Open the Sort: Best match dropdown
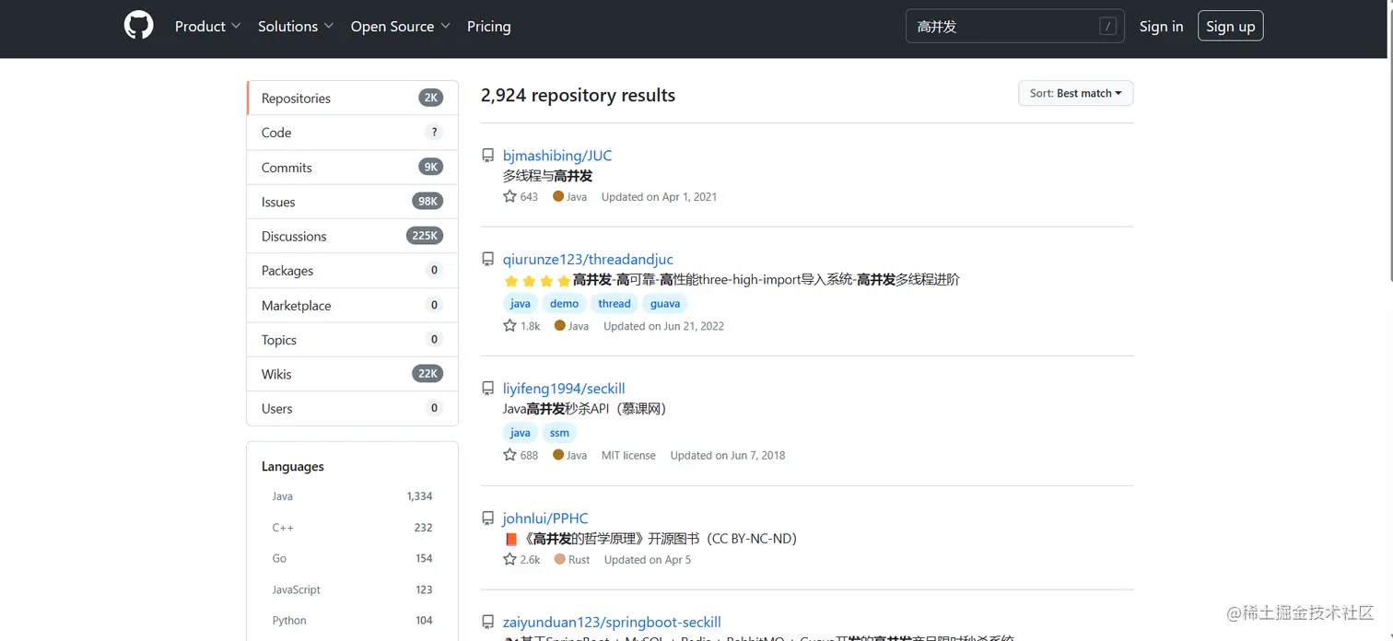Image resolution: width=1393 pixels, height=641 pixels. coord(1075,93)
